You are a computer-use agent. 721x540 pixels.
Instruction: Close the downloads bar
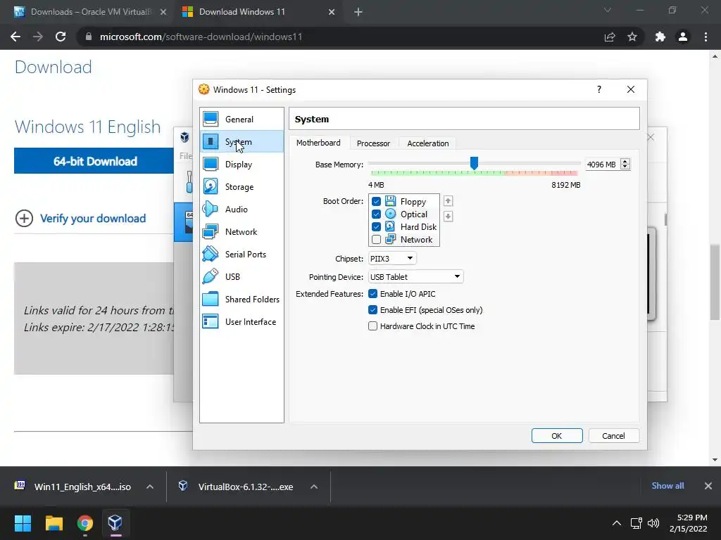coord(708,486)
